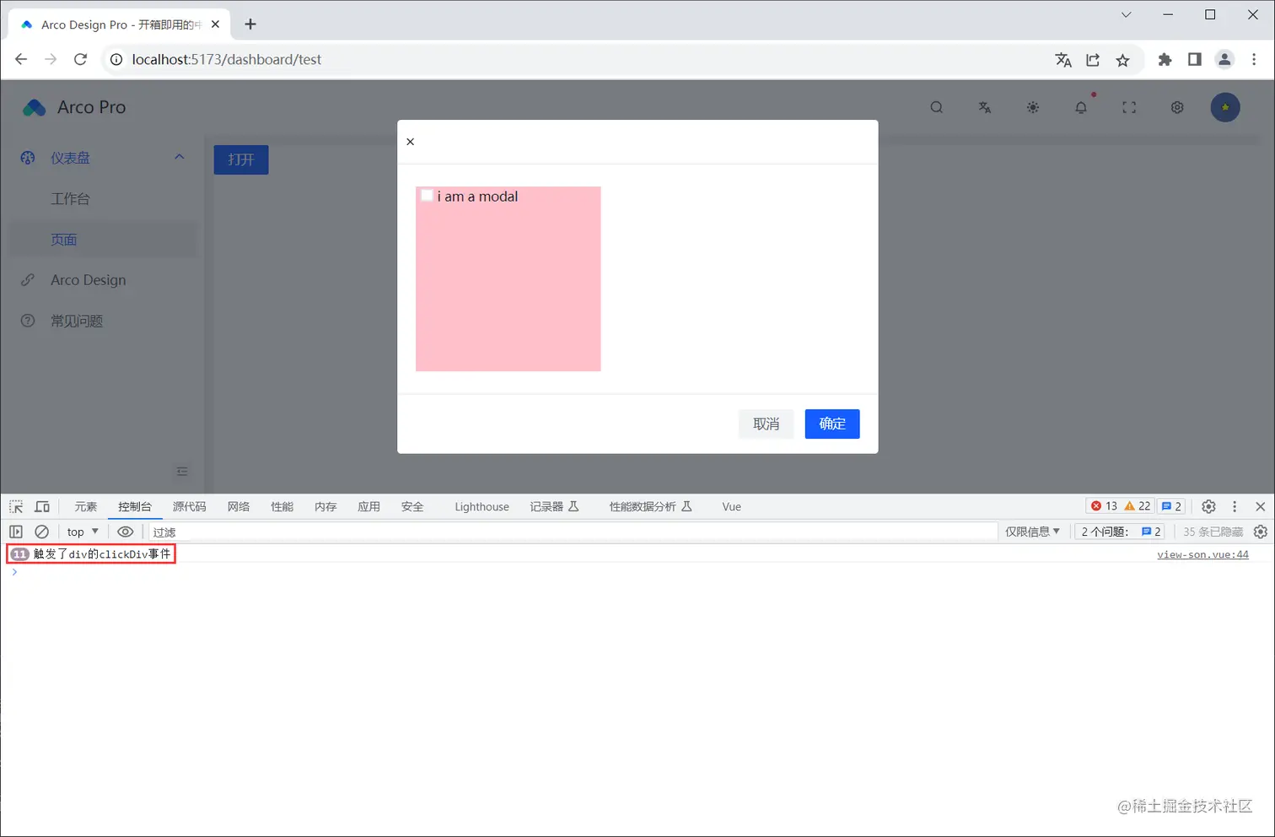Tick the 'i am a modal' checkbox

tap(427, 196)
